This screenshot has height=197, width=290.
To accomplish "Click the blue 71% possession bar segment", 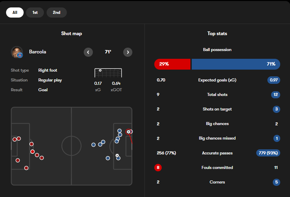I will pyautogui.click(x=236, y=64).
